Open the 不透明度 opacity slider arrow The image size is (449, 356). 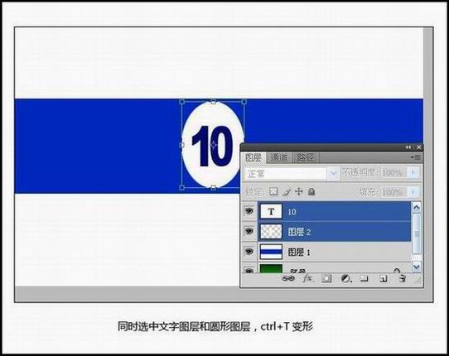413,173
